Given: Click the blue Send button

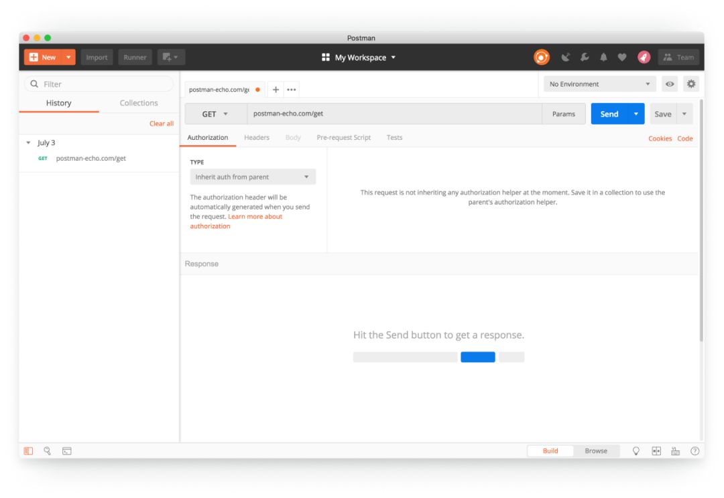Looking at the screenshot, I should (x=609, y=114).
